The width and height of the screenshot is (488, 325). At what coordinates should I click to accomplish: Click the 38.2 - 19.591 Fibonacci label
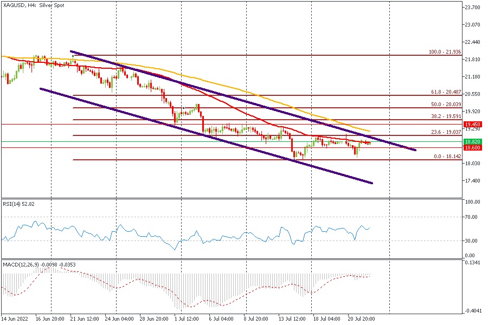(x=445, y=116)
